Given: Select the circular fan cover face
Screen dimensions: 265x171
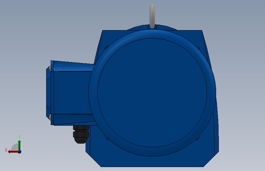Looking at the screenshot, I should tap(152, 92).
